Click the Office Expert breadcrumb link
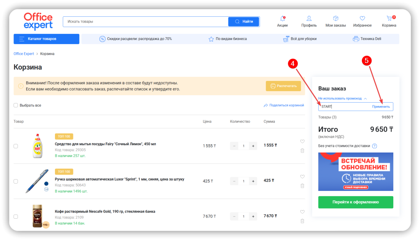The image size is (420, 240). pyautogui.click(x=24, y=54)
